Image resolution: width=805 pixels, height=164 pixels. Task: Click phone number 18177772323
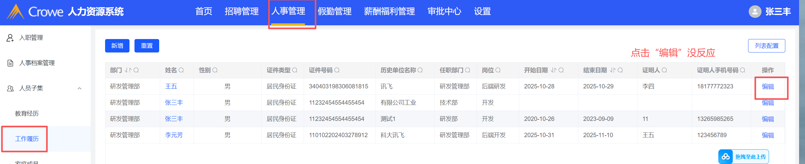click(715, 87)
